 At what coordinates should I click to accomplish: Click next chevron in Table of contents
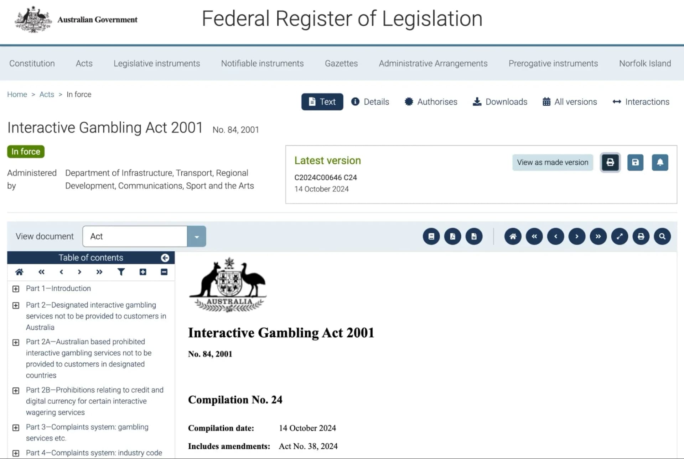tap(79, 272)
